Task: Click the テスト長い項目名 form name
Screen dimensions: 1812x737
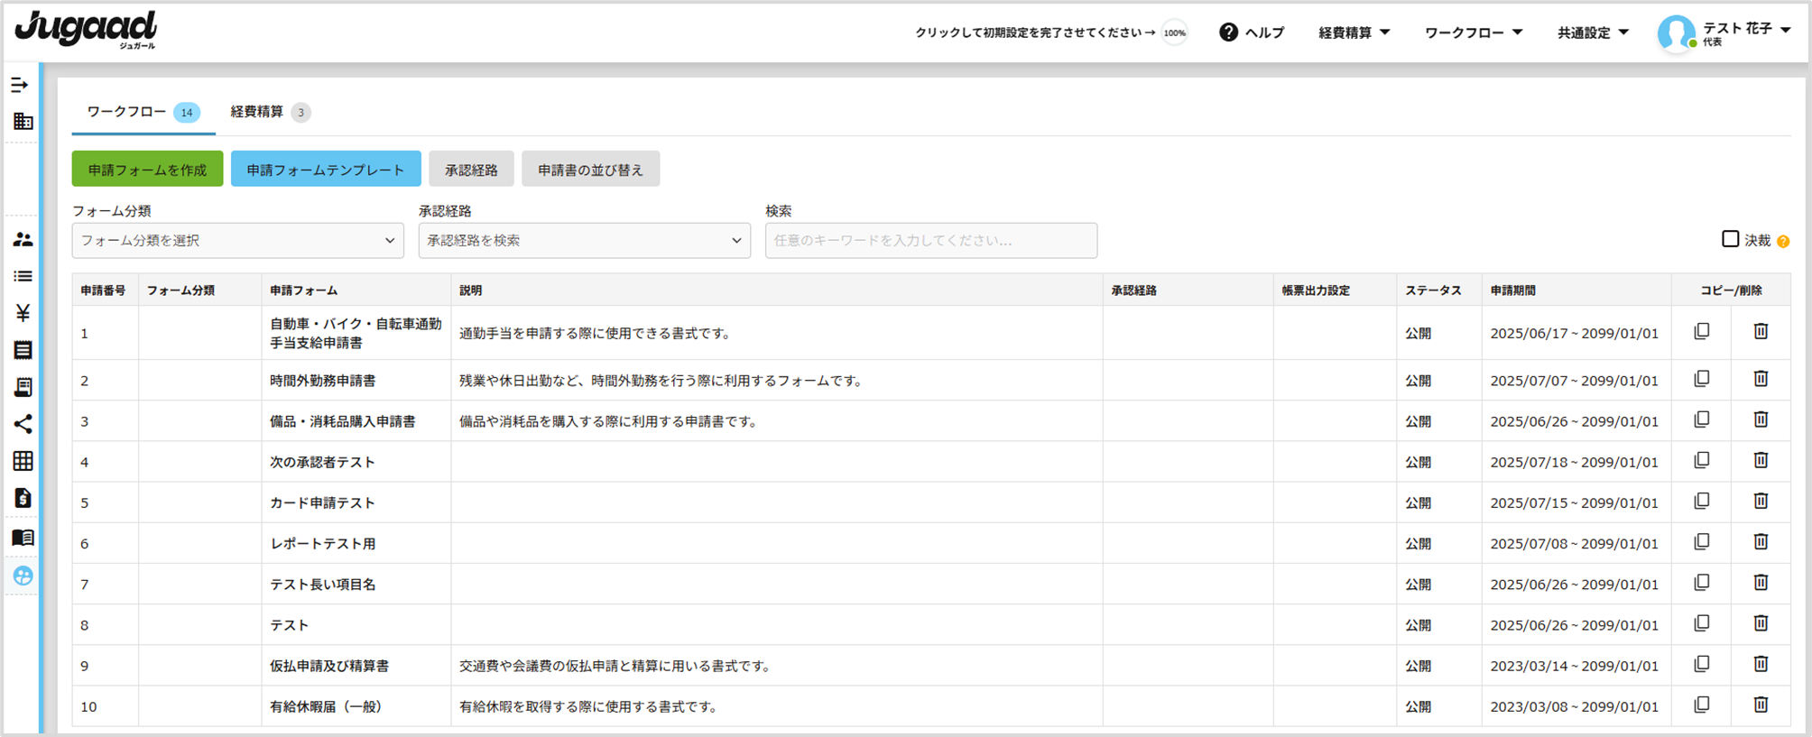Action: [322, 585]
